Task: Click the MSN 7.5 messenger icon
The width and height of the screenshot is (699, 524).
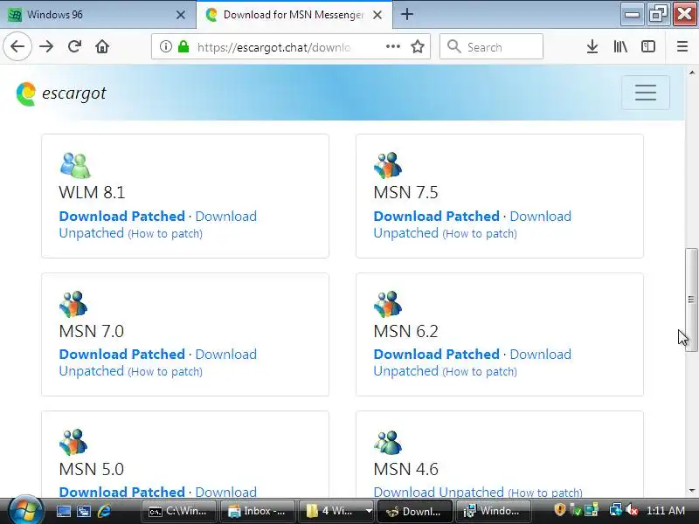Action: tap(388, 165)
